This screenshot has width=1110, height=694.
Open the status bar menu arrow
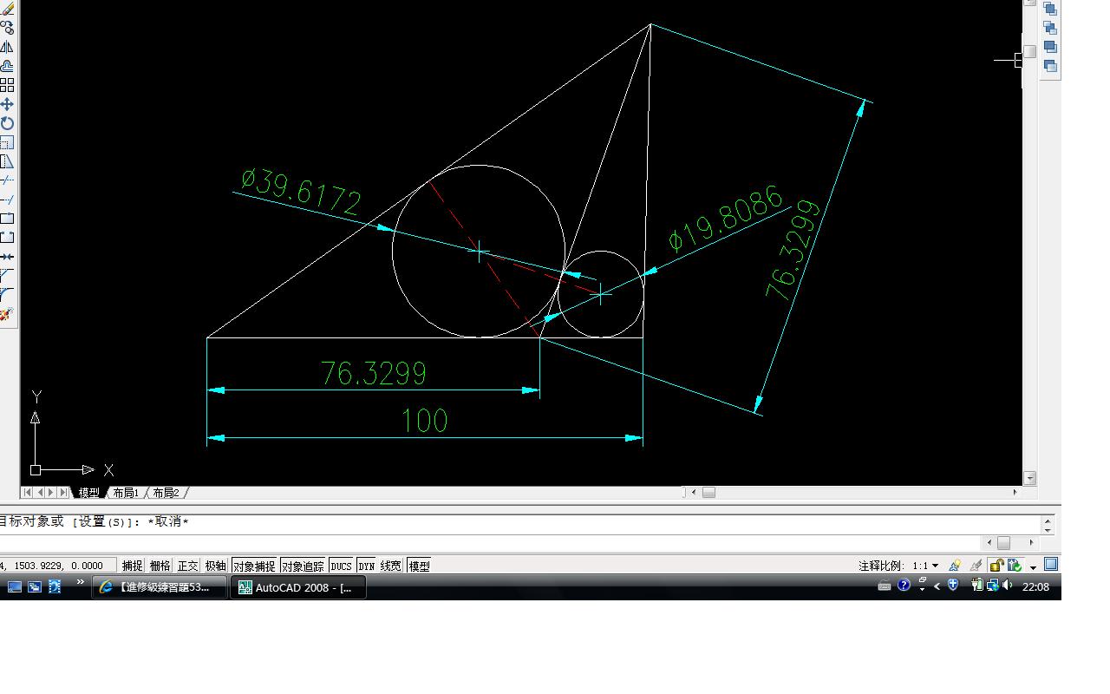coord(1034,567)
